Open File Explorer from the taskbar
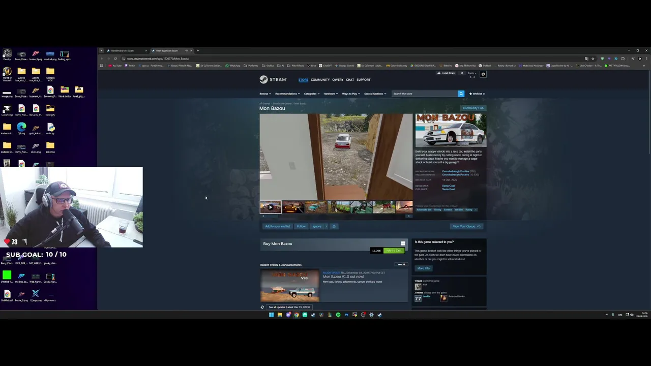The width and height of the screenshot is (651, 366). 280,315
